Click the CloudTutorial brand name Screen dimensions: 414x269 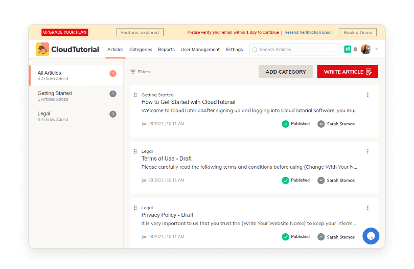pyautogui.click(x=75, y=50)
